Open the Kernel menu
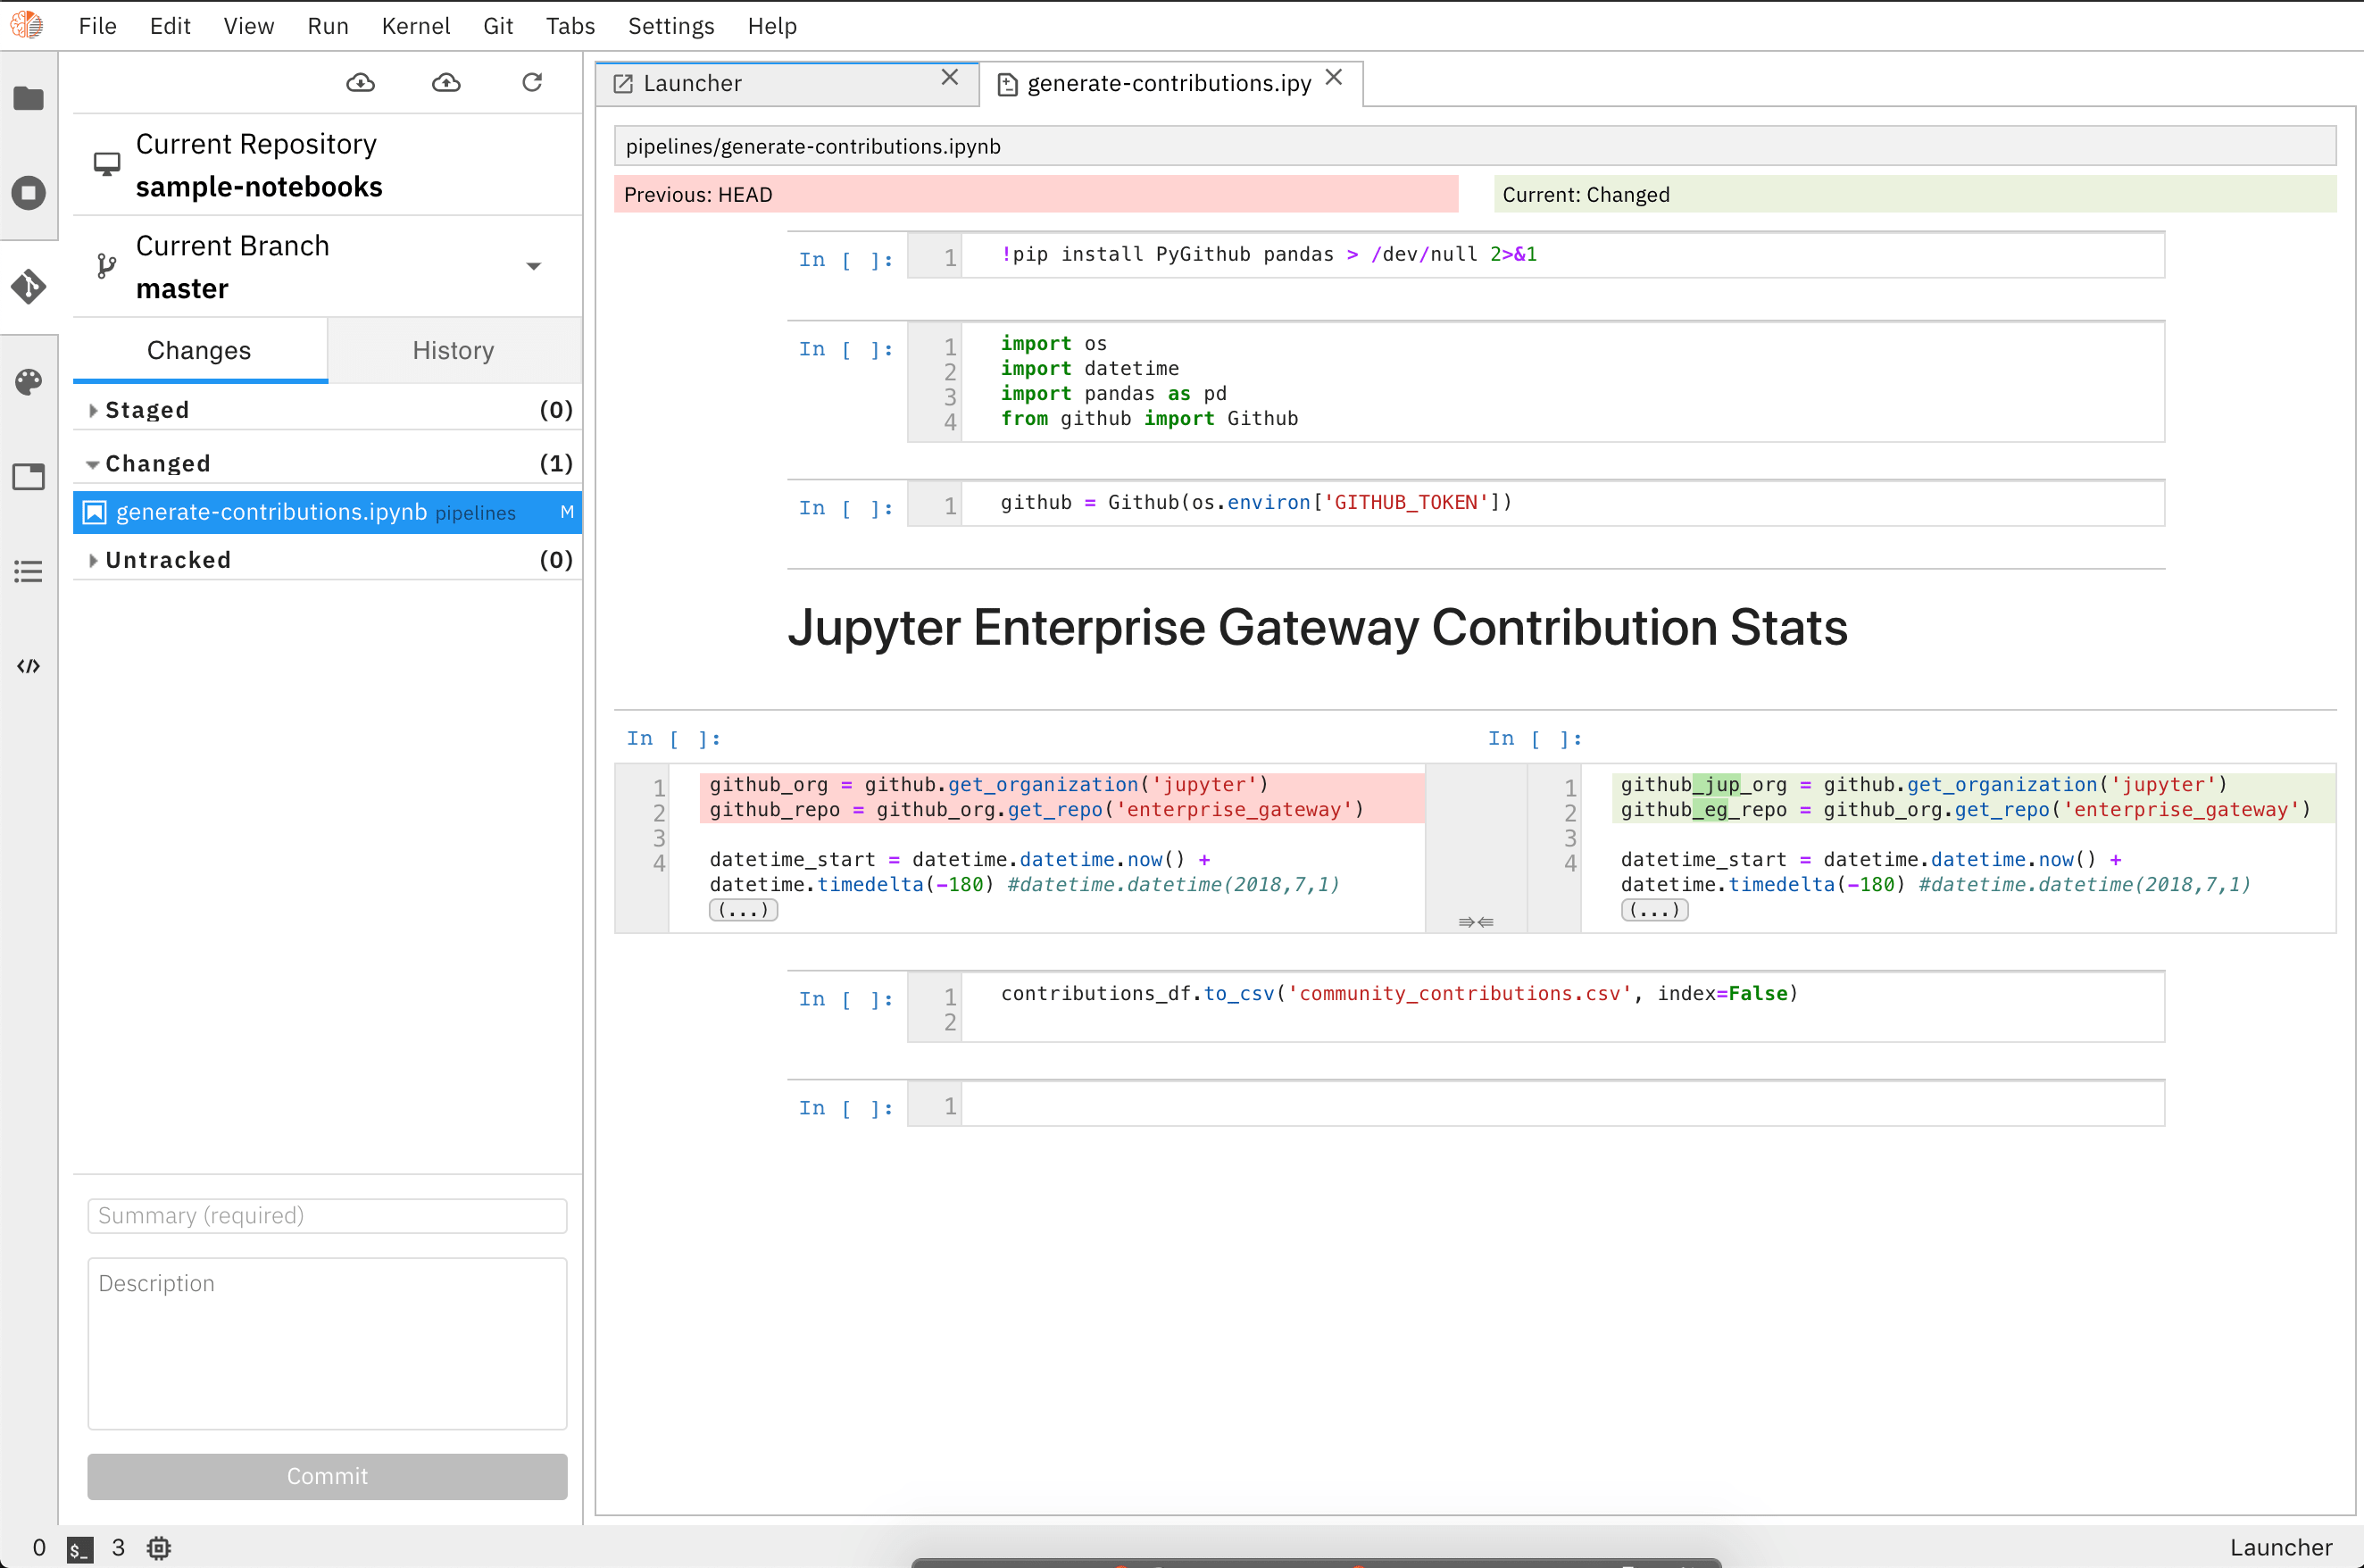 pos(415,26)
